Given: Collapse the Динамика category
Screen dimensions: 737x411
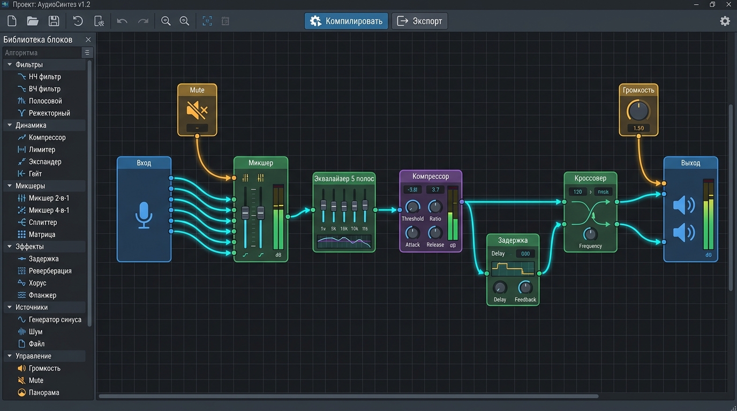Looking at the screenshot, I should point(10,125).
